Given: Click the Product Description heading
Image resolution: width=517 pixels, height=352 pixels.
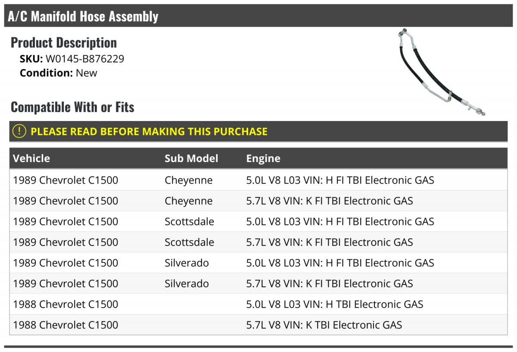Looking at the screenshot, I should click(64, 43).
